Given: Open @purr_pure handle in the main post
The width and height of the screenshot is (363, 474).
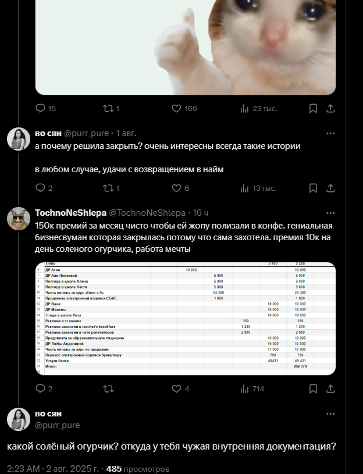Looking at the screenshot, I should point(58,425).
